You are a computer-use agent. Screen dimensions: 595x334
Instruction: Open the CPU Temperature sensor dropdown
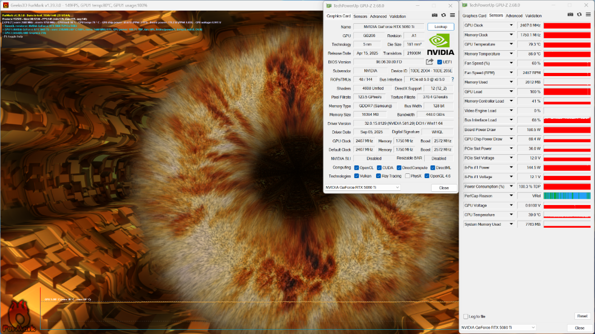[x=511, y=215]
